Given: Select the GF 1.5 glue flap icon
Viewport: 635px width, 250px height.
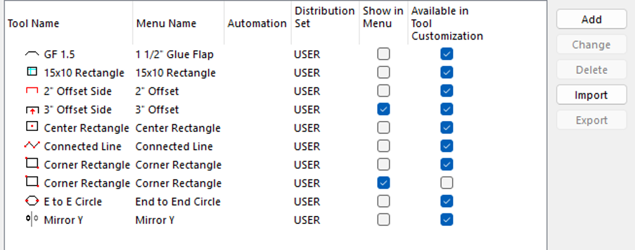Looking at the screenshot, I should click(32, 54).
